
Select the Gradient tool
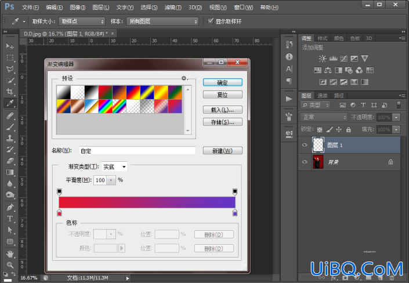point(10,172)
